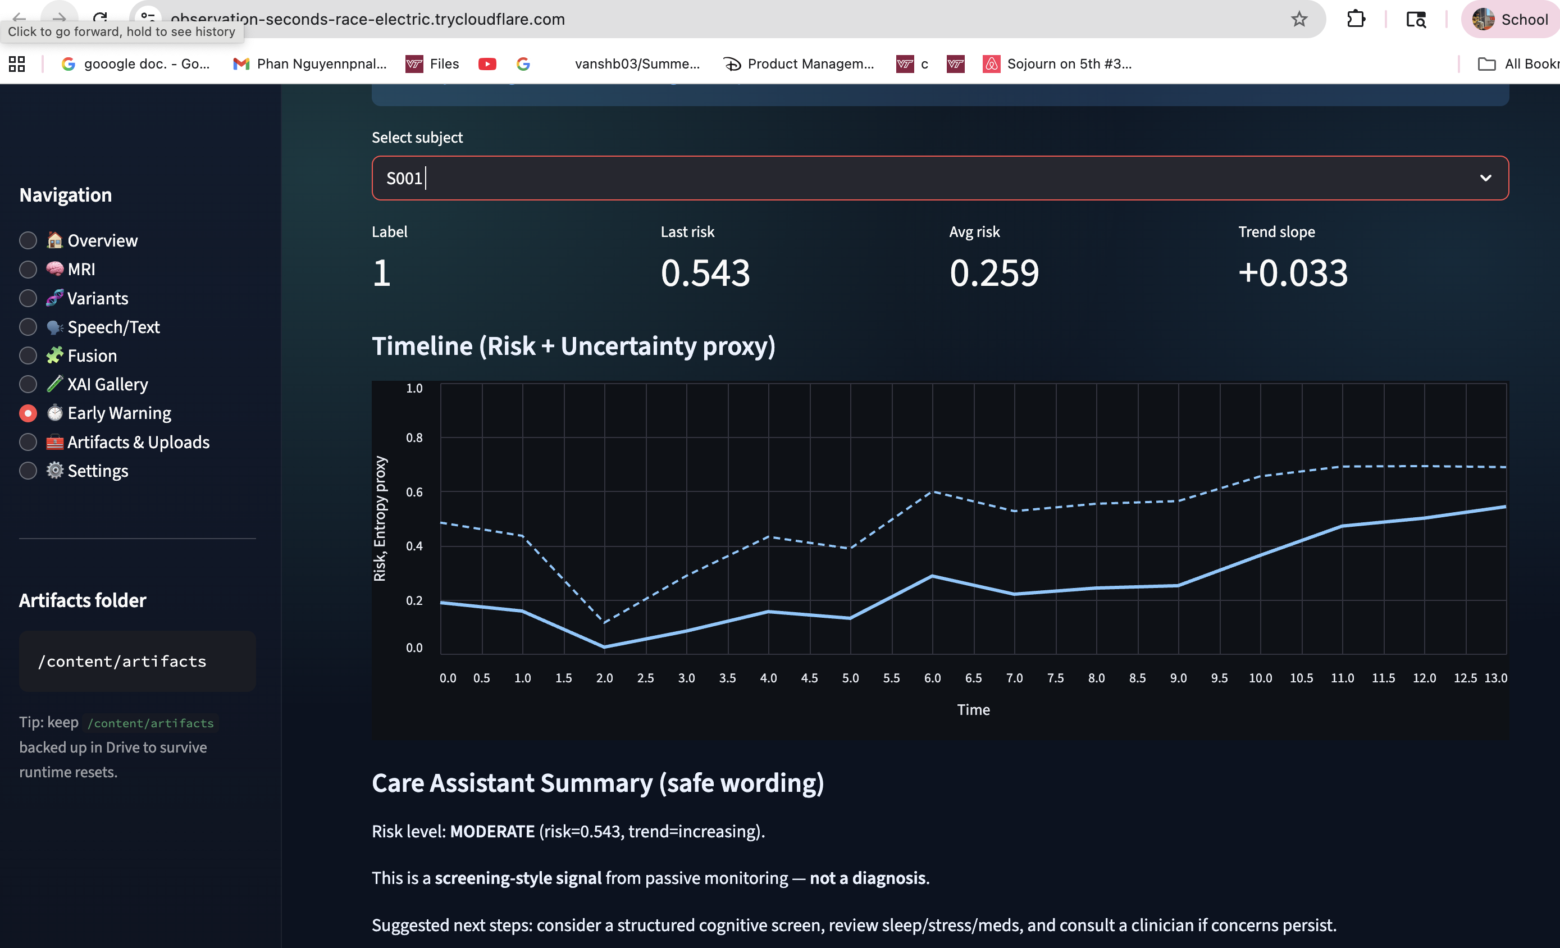The image size is (1560, 948).
Task: Click the Airbnb Sojourn bookmark icon
Action: (991, 64)
